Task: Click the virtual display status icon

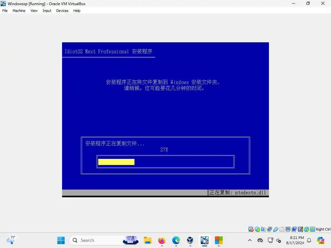Action: (x=288, y=229)
